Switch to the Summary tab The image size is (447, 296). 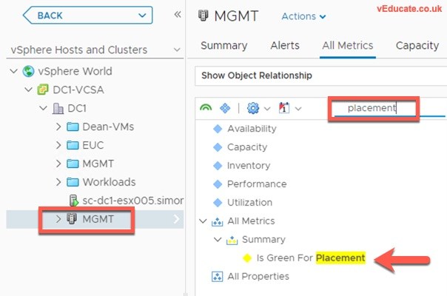click(x=223, y=46)
